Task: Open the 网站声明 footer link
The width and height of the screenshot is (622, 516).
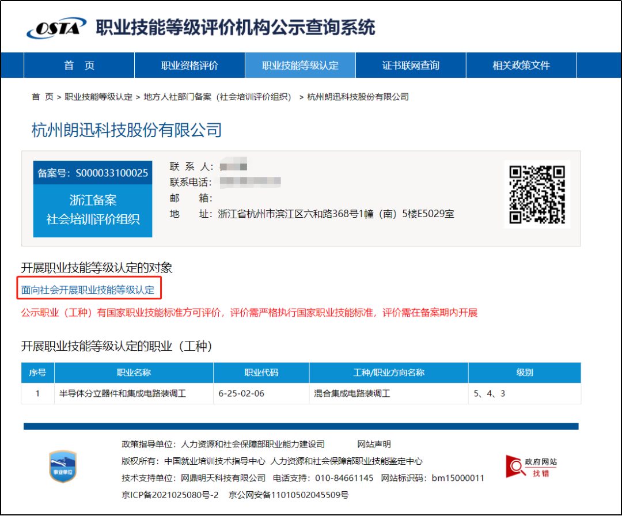Action: pos(374,444)
